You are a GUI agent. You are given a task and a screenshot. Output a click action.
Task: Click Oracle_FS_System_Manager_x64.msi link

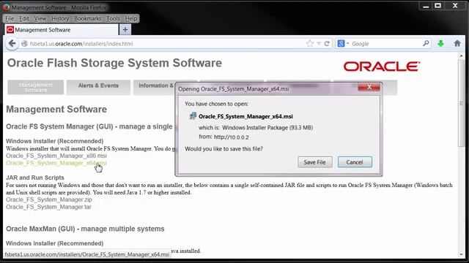[56, 163]
